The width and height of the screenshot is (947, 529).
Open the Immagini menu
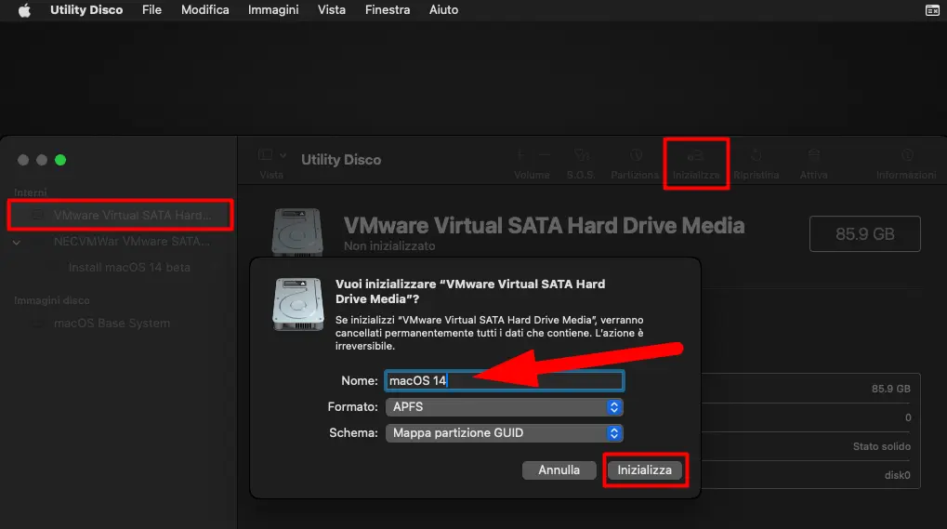click(x=273, y=10)
